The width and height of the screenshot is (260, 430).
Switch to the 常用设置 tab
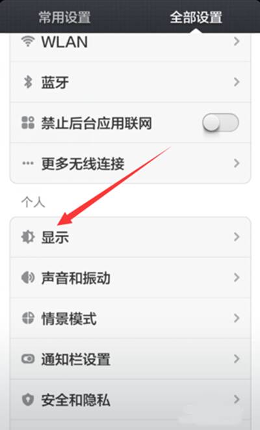(x=64, y=18)
